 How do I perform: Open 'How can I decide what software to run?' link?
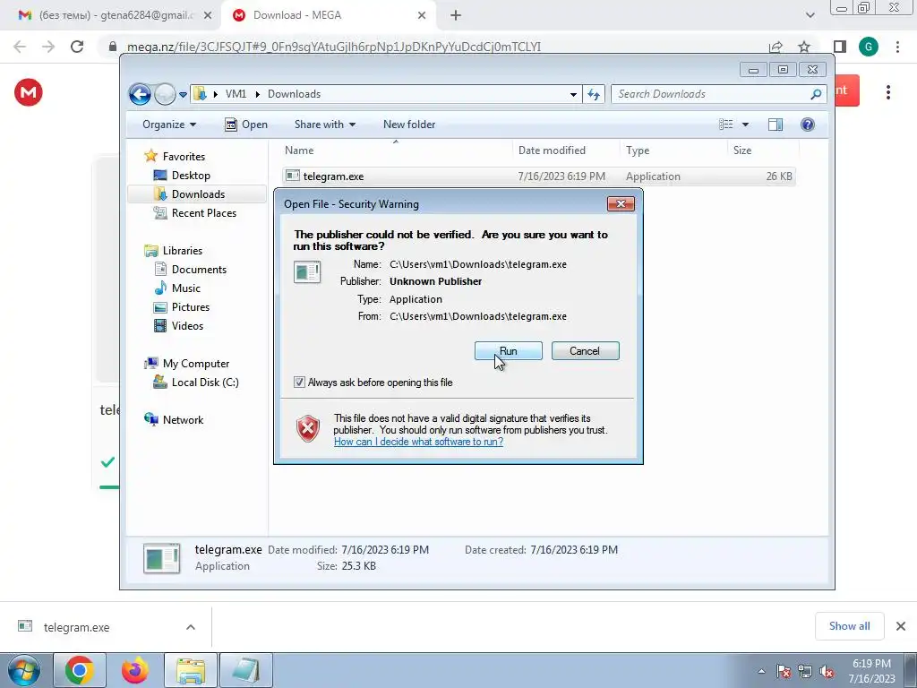click(418, 442)
